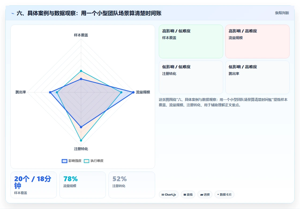Click the Chart.js tag chip
Screen dimensions: 300x209
pyautogui.click(x=169, y=195)
